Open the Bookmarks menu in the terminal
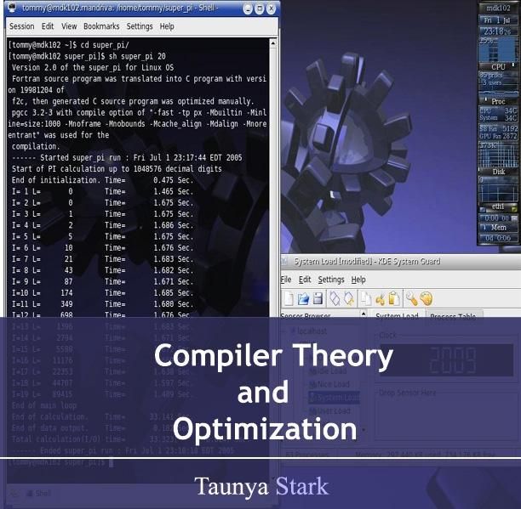 [x=101, y=26]
